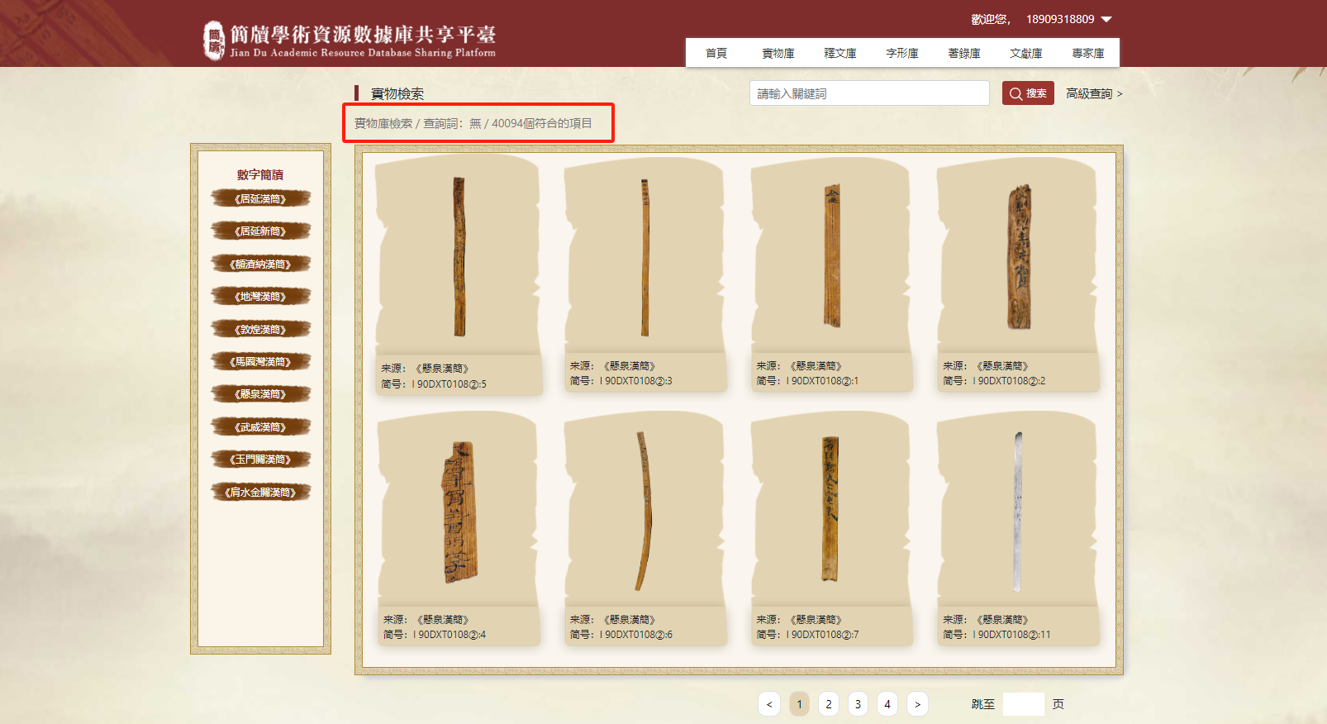The width and height of the screenshot is (1327, 724).
Task: Click the previous page arrow
Action: [x=769, y=704]
